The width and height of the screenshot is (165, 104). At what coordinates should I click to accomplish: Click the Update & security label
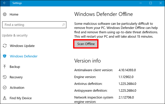[x=15, y=35]
